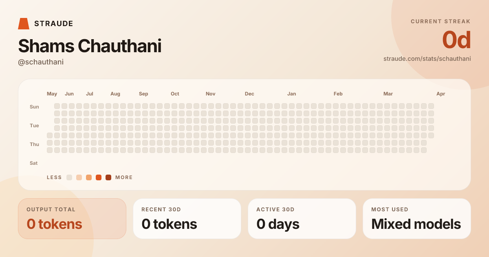
Task: Open the Most Used Mixed models card
Action: pyautogui.click(x=417, y=219)
